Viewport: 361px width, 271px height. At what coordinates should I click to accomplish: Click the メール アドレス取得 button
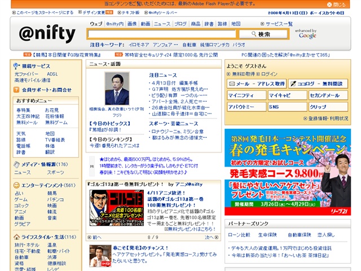pos(257,84)
